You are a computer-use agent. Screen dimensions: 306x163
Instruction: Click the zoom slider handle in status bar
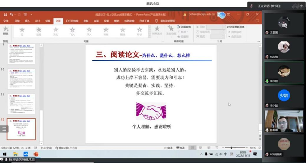231,148
